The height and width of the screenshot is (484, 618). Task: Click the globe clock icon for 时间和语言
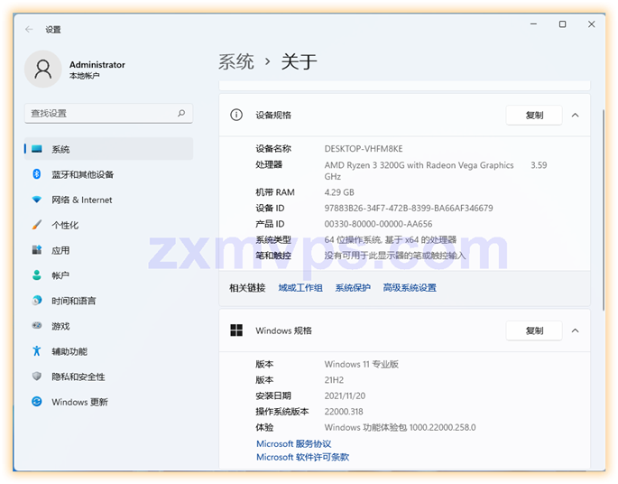pyautogui.click(x=37, y=301)
